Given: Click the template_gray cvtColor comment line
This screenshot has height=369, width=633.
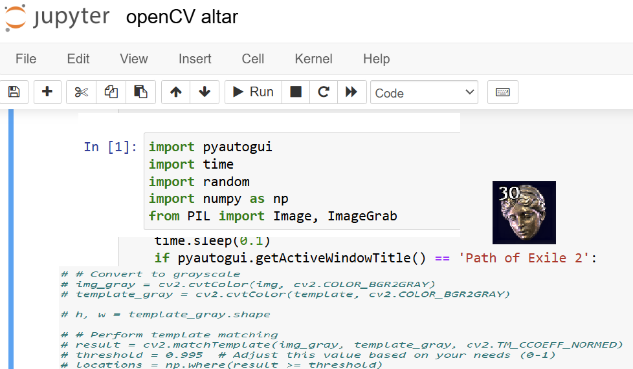Looking at the screenshot, I should tap(285, 295).
